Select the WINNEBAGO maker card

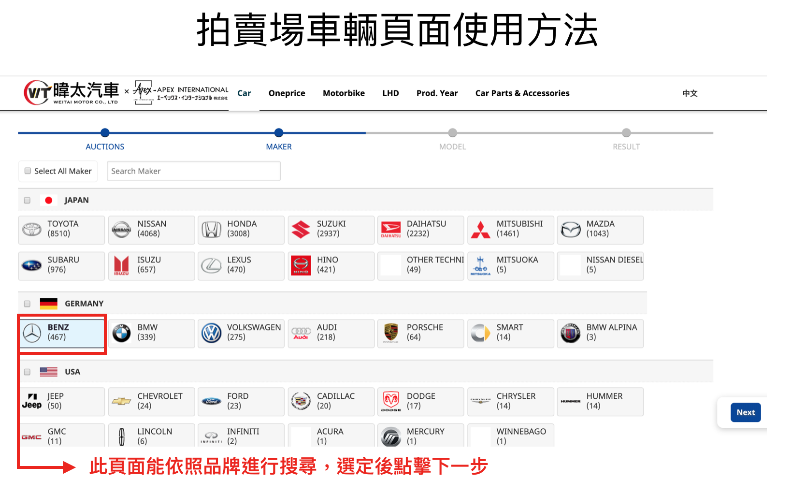(x=510, y=436)
